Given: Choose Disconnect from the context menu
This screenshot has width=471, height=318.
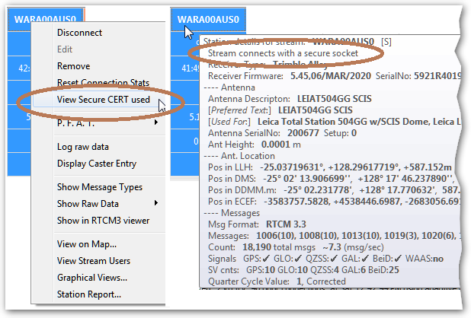Looking at the screenshot, I should [79, 33].
